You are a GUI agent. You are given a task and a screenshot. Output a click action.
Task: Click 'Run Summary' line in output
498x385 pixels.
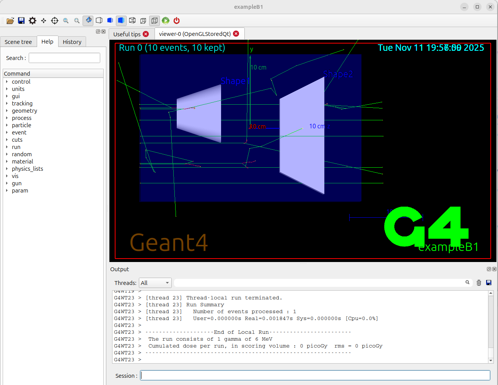[x=205, y=305]
